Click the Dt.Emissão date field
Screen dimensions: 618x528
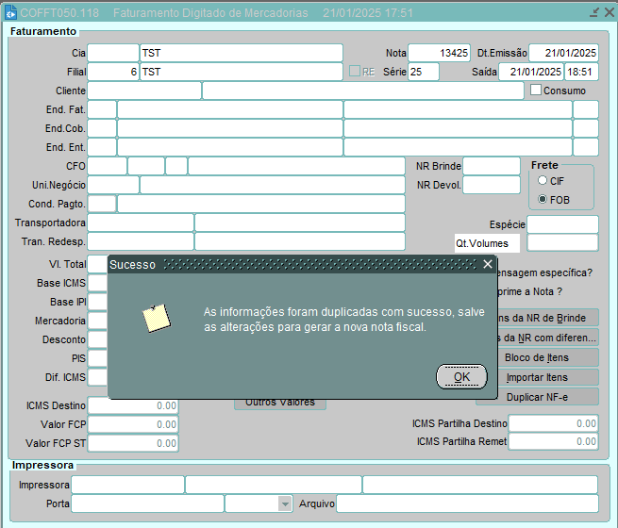point(563,53)
